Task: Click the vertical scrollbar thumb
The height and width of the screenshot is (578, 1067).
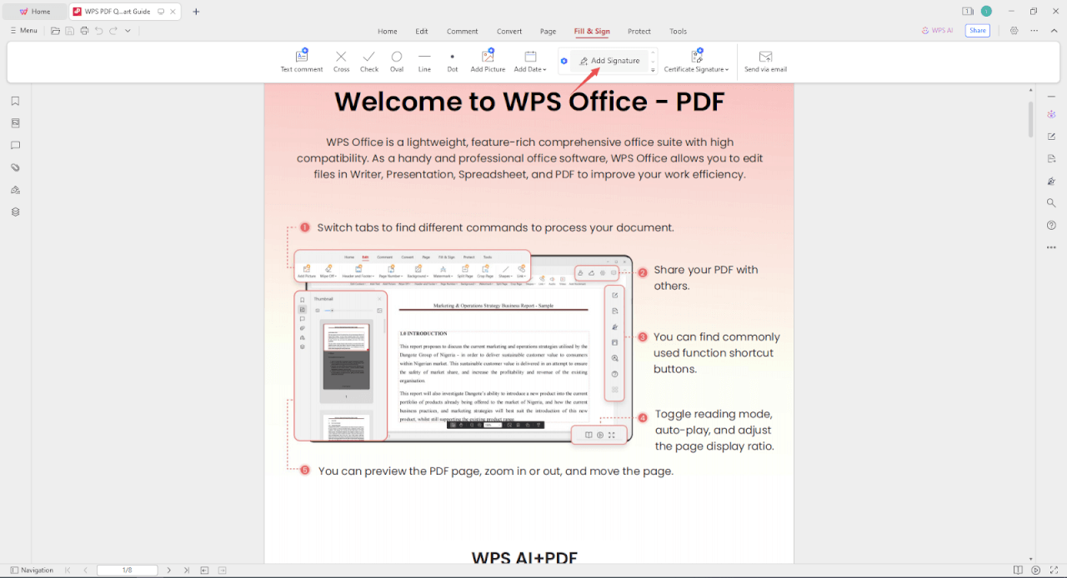Action: click(x=1030, y=119)
